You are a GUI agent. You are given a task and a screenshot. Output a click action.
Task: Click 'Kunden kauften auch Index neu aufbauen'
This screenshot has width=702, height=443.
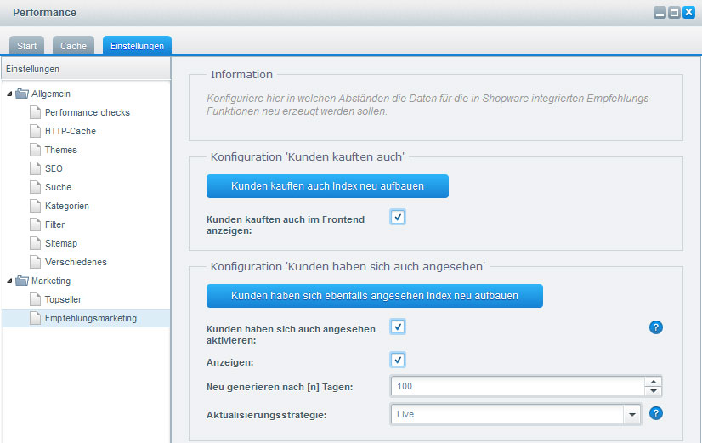tap(327, 186)
